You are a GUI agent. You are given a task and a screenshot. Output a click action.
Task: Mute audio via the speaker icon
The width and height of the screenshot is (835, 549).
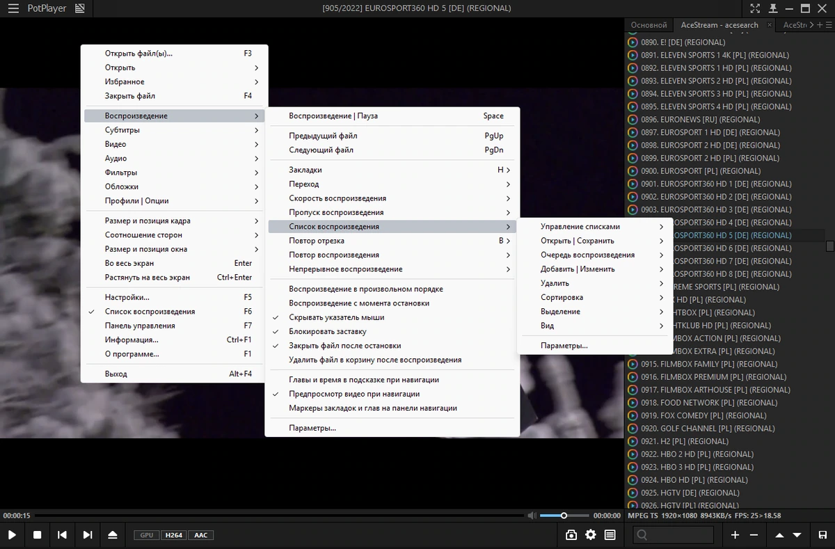tap(532, 516)
